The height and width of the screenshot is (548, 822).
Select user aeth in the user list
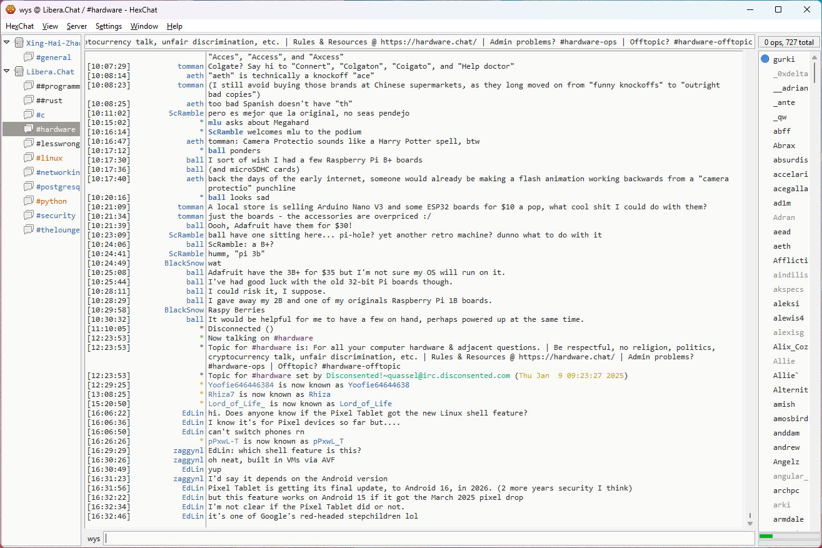tap(782, 246)
